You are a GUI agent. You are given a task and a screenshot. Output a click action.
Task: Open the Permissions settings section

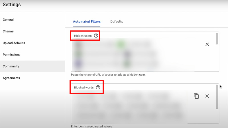click(x=32, y=55)
